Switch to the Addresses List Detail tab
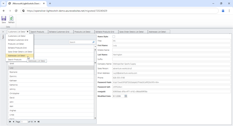 click(x=159, y=32)
